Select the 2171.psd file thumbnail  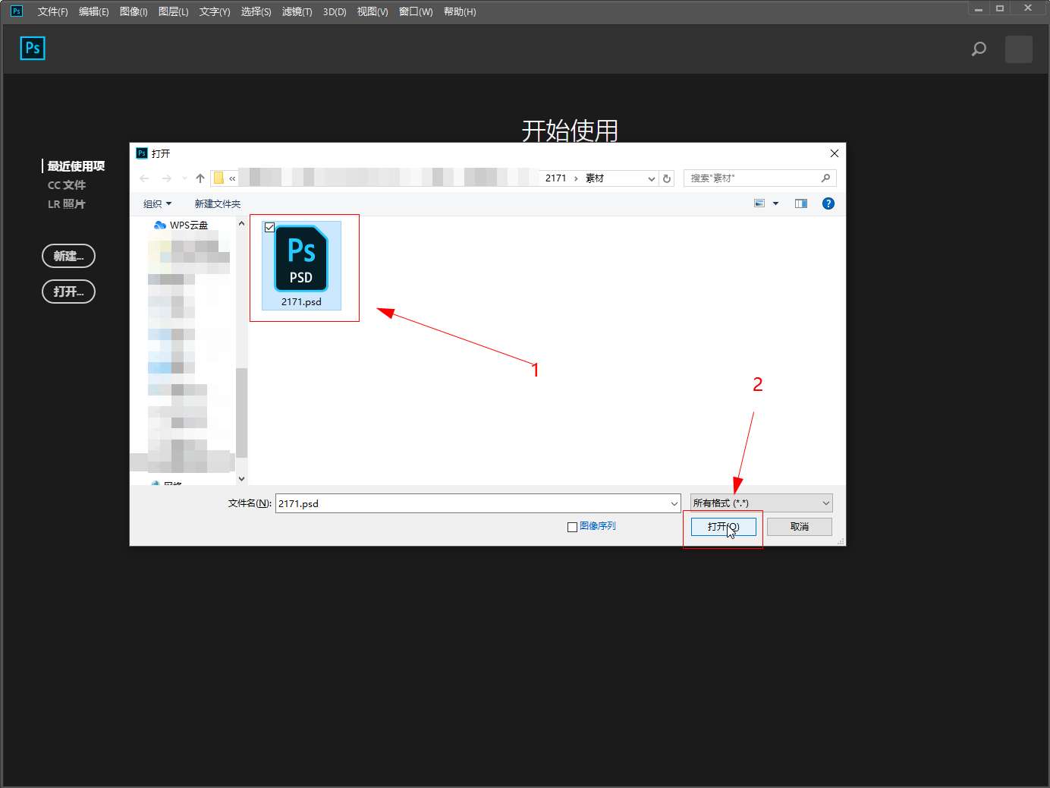(x=301, y=265)
